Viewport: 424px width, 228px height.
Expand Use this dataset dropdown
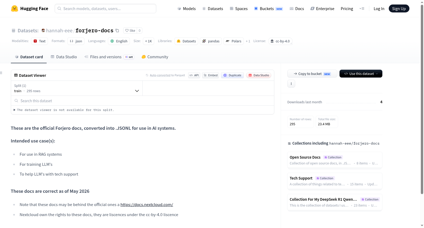click(x=361, y=74)
